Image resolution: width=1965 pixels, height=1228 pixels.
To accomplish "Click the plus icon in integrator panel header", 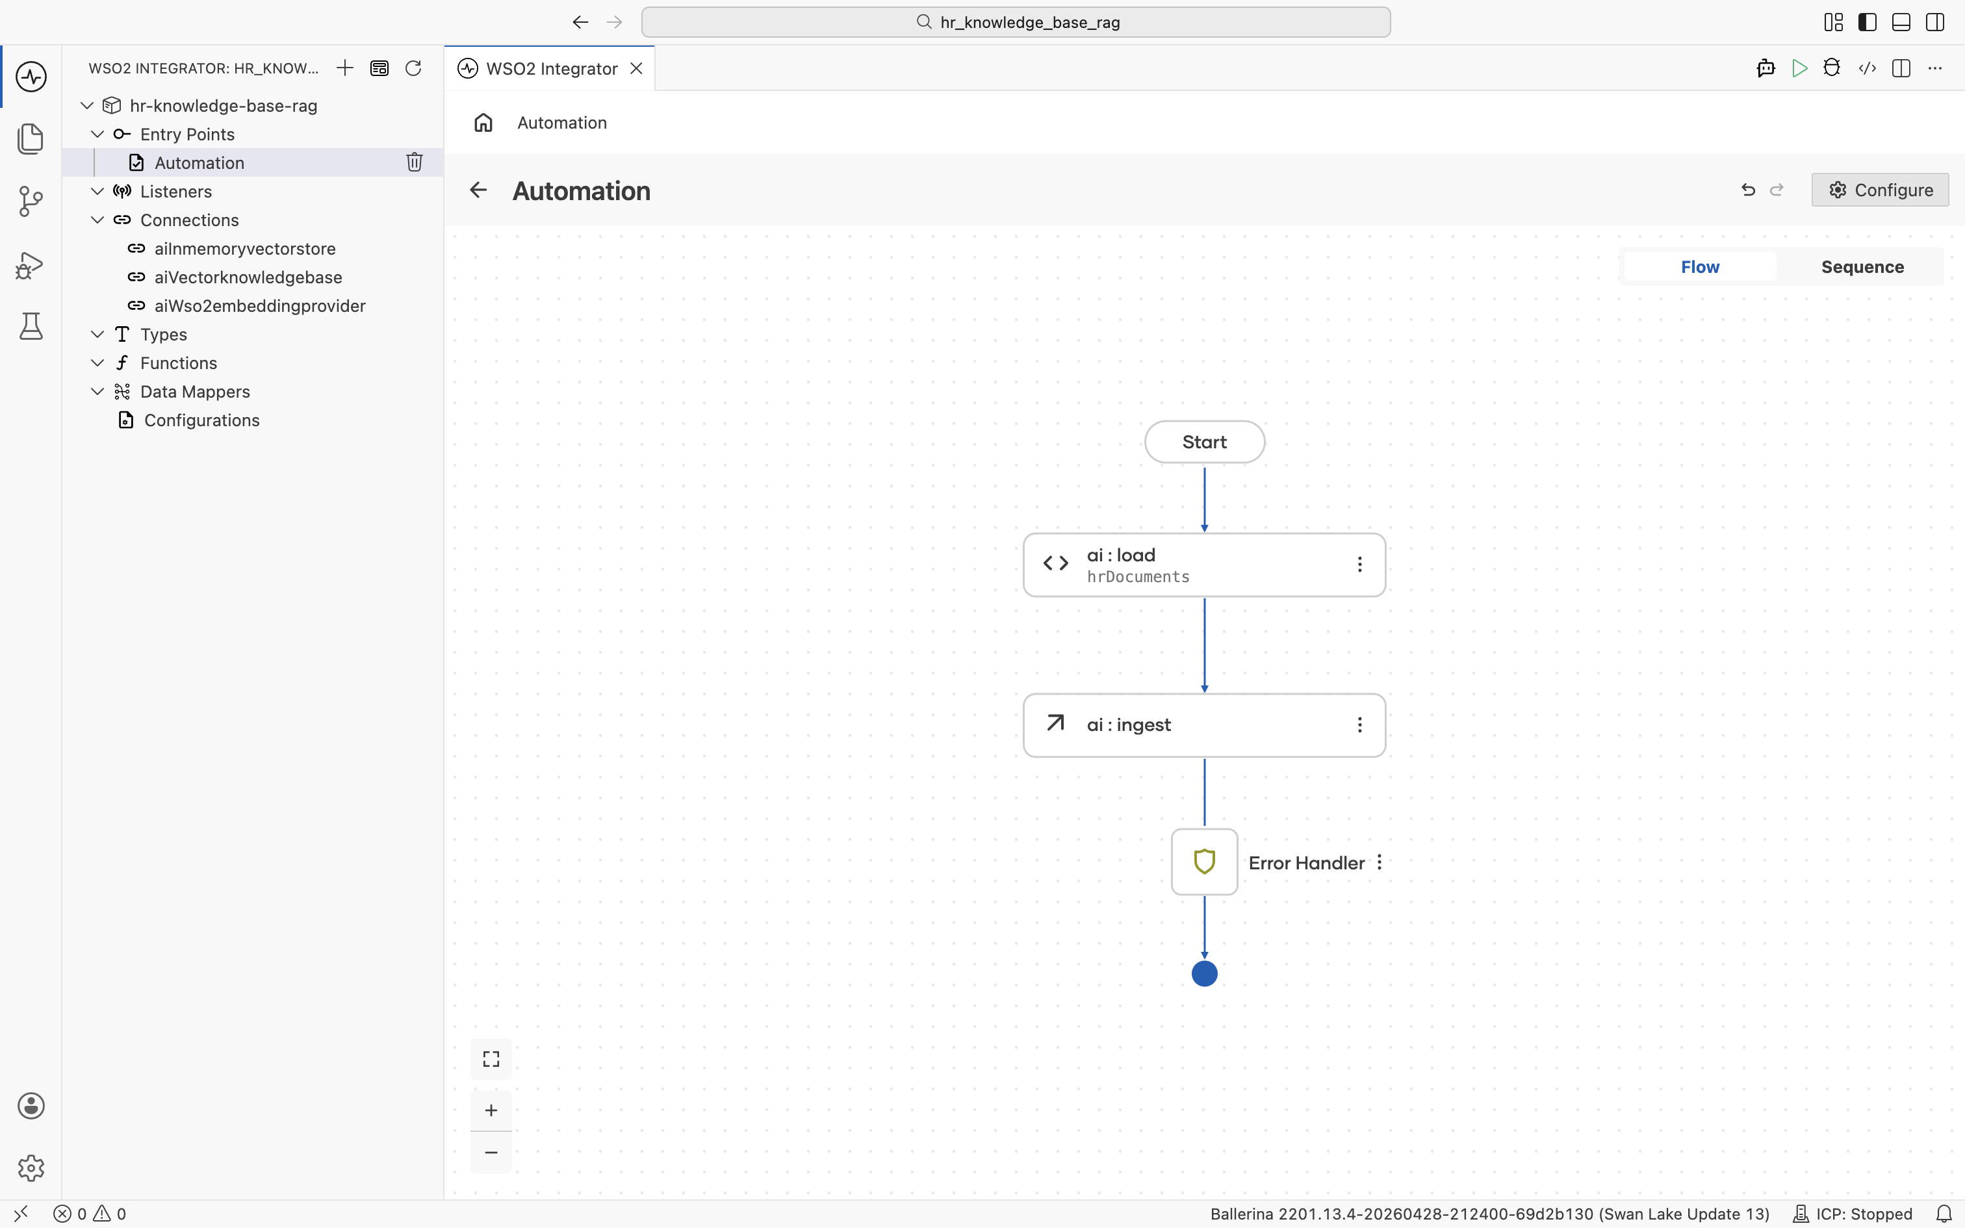I will [x=345, y=68].
